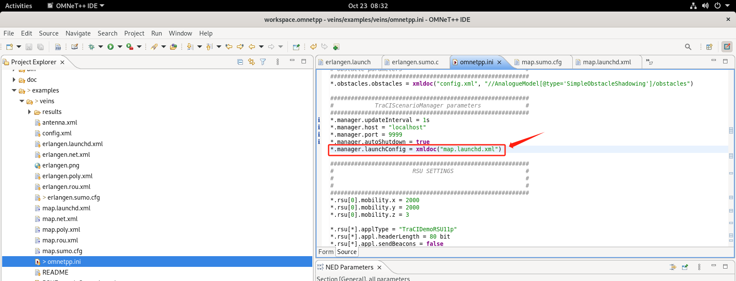Click the binary 010 build toolbar icon
Screen dimensions: 736x281
(58, 47)
